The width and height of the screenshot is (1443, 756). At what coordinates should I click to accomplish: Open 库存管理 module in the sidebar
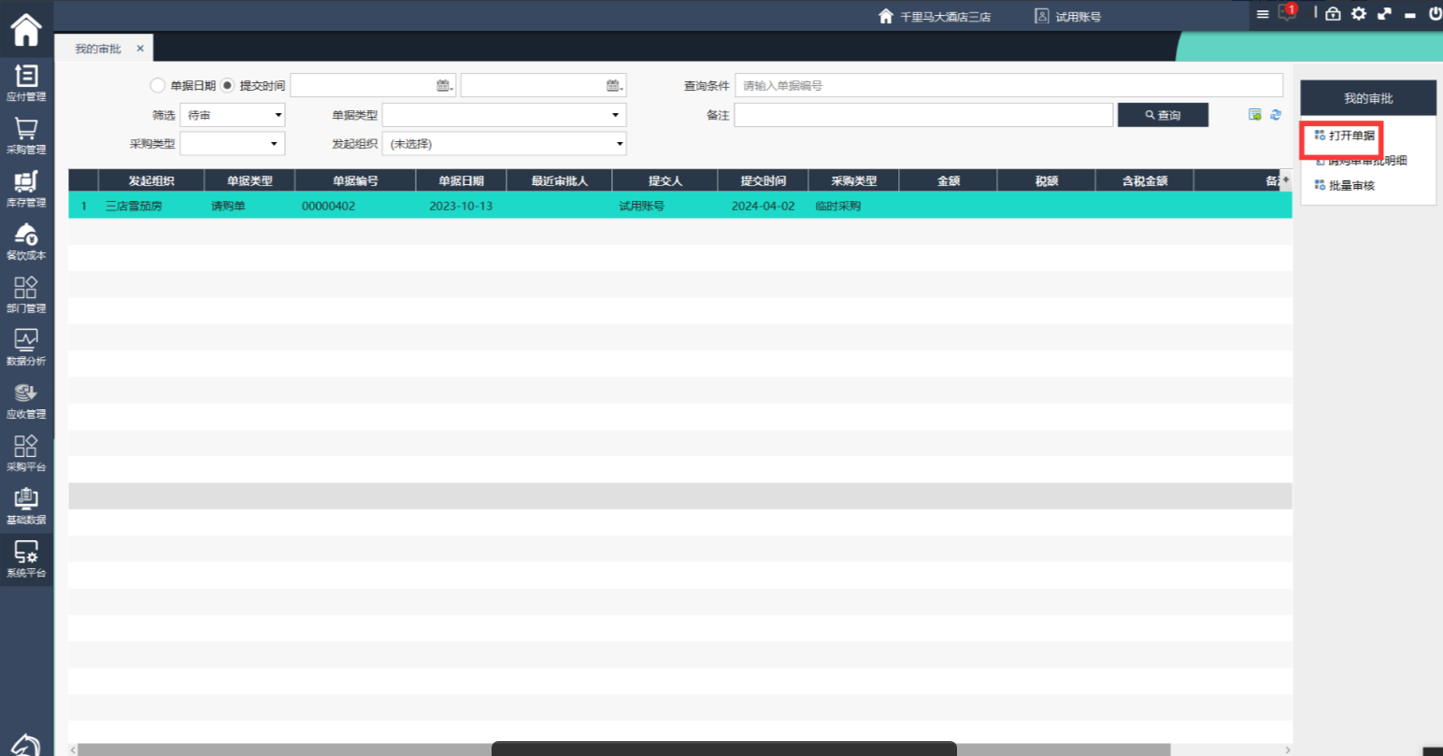point(26,188)
